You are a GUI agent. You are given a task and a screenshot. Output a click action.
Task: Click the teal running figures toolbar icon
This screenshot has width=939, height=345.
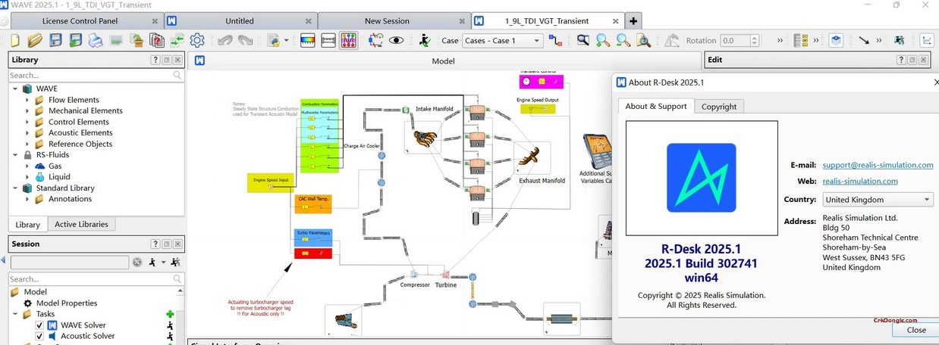click(900, 40)
